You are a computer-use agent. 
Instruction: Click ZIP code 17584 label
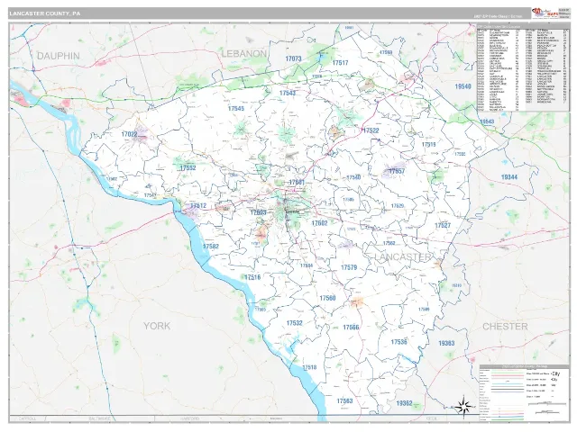307,265
